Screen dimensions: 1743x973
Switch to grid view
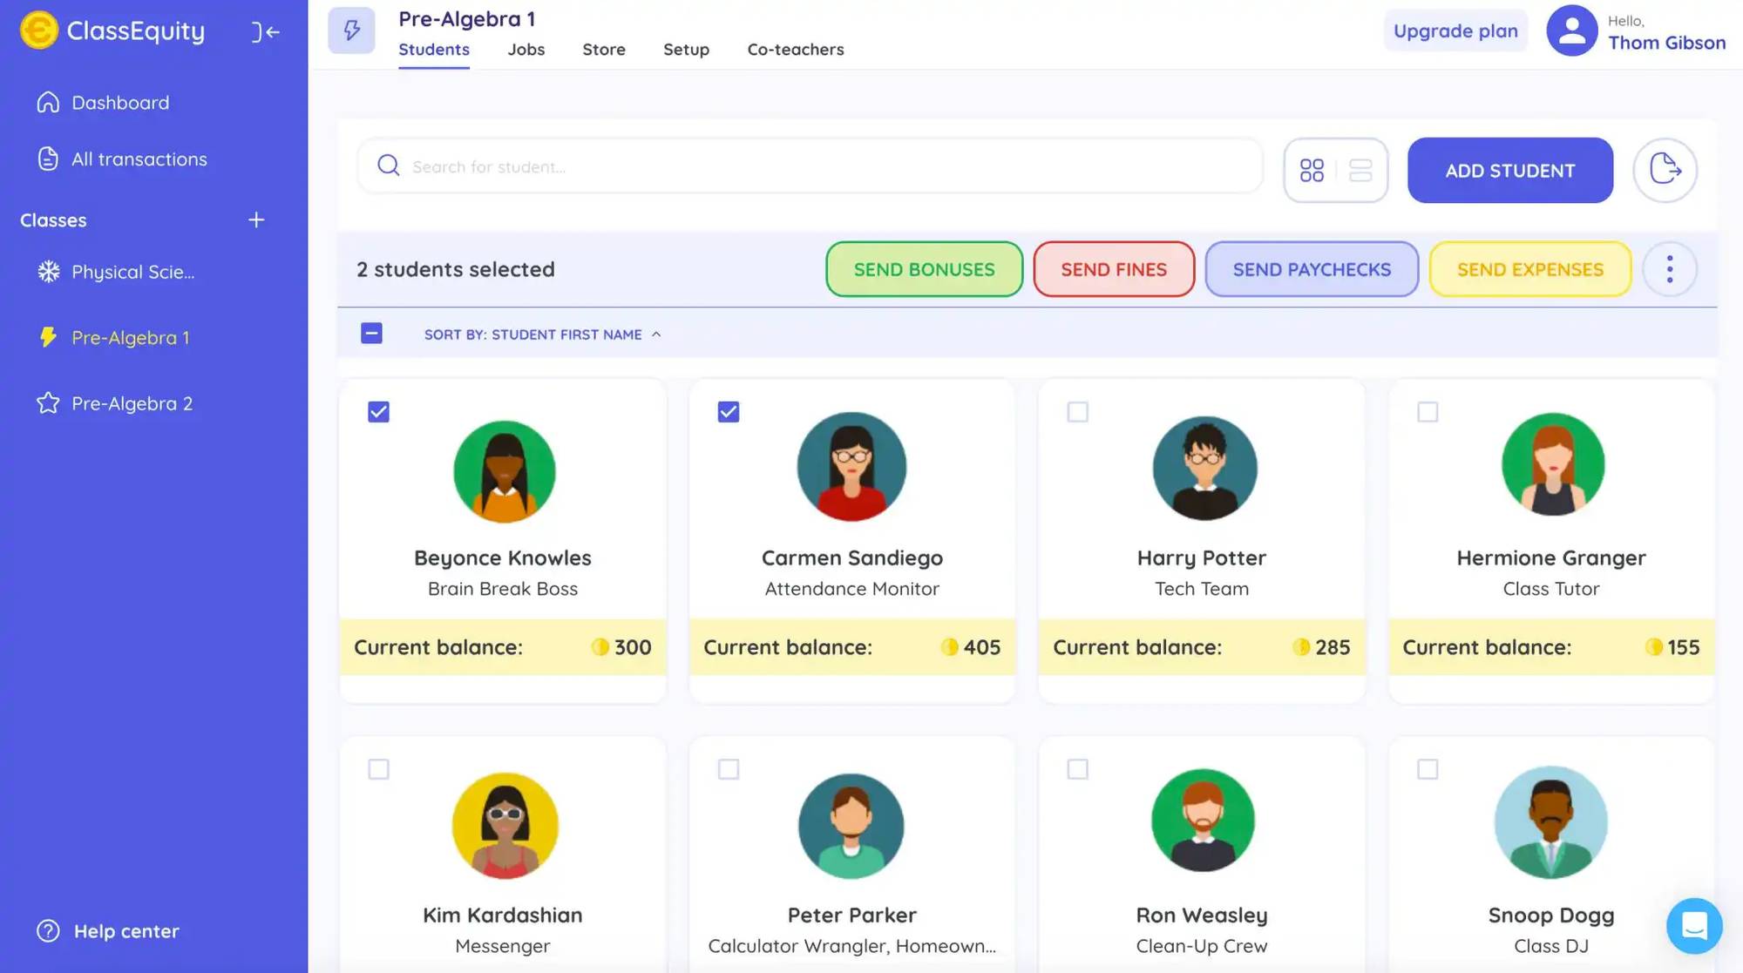pyautogui.click(x=1312, y=170)
